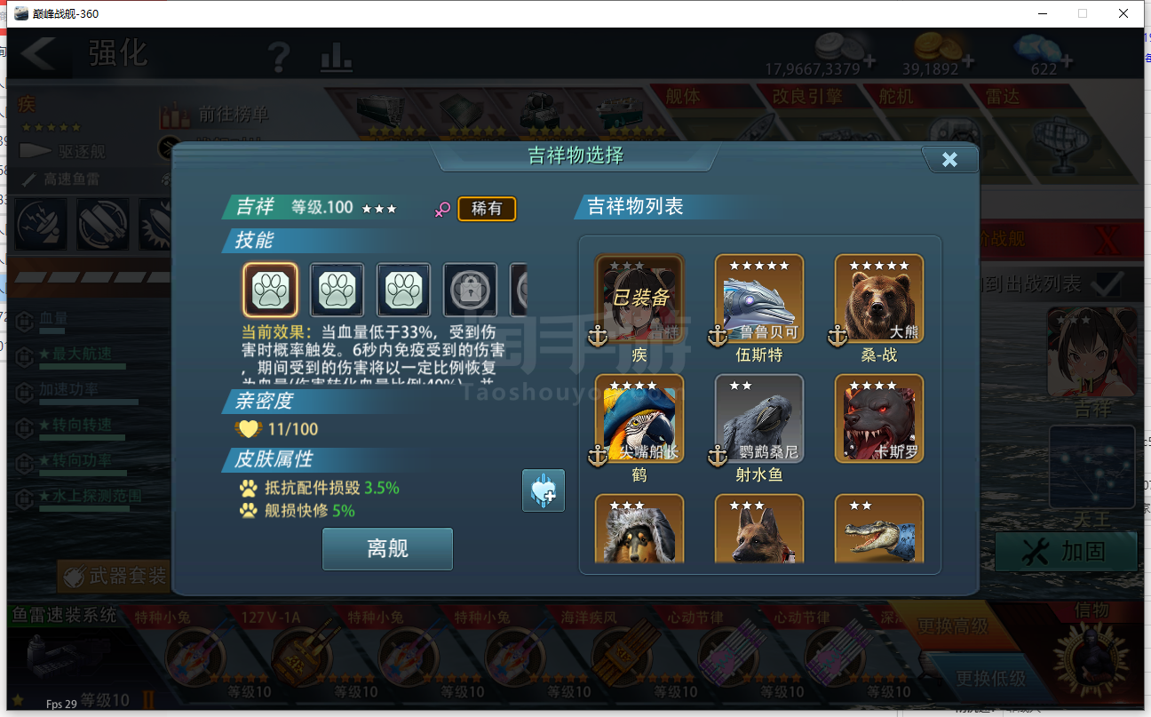
Task: Choose the 射水鱼 crow mascot
Action: click(x=759, y=419)
